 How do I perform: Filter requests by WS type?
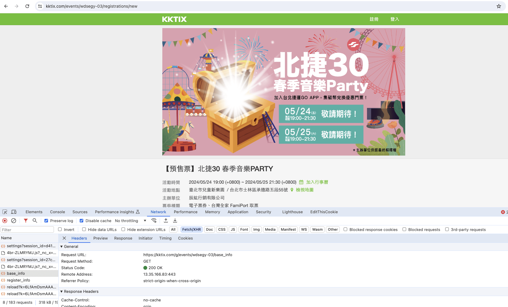(304, 230)
